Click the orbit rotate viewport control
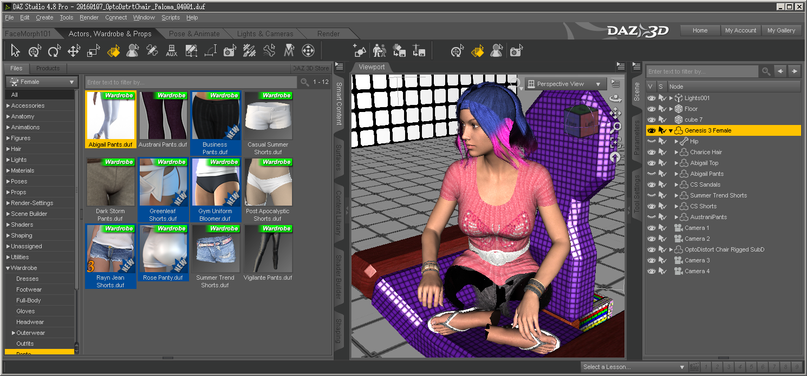 (615, 99)
